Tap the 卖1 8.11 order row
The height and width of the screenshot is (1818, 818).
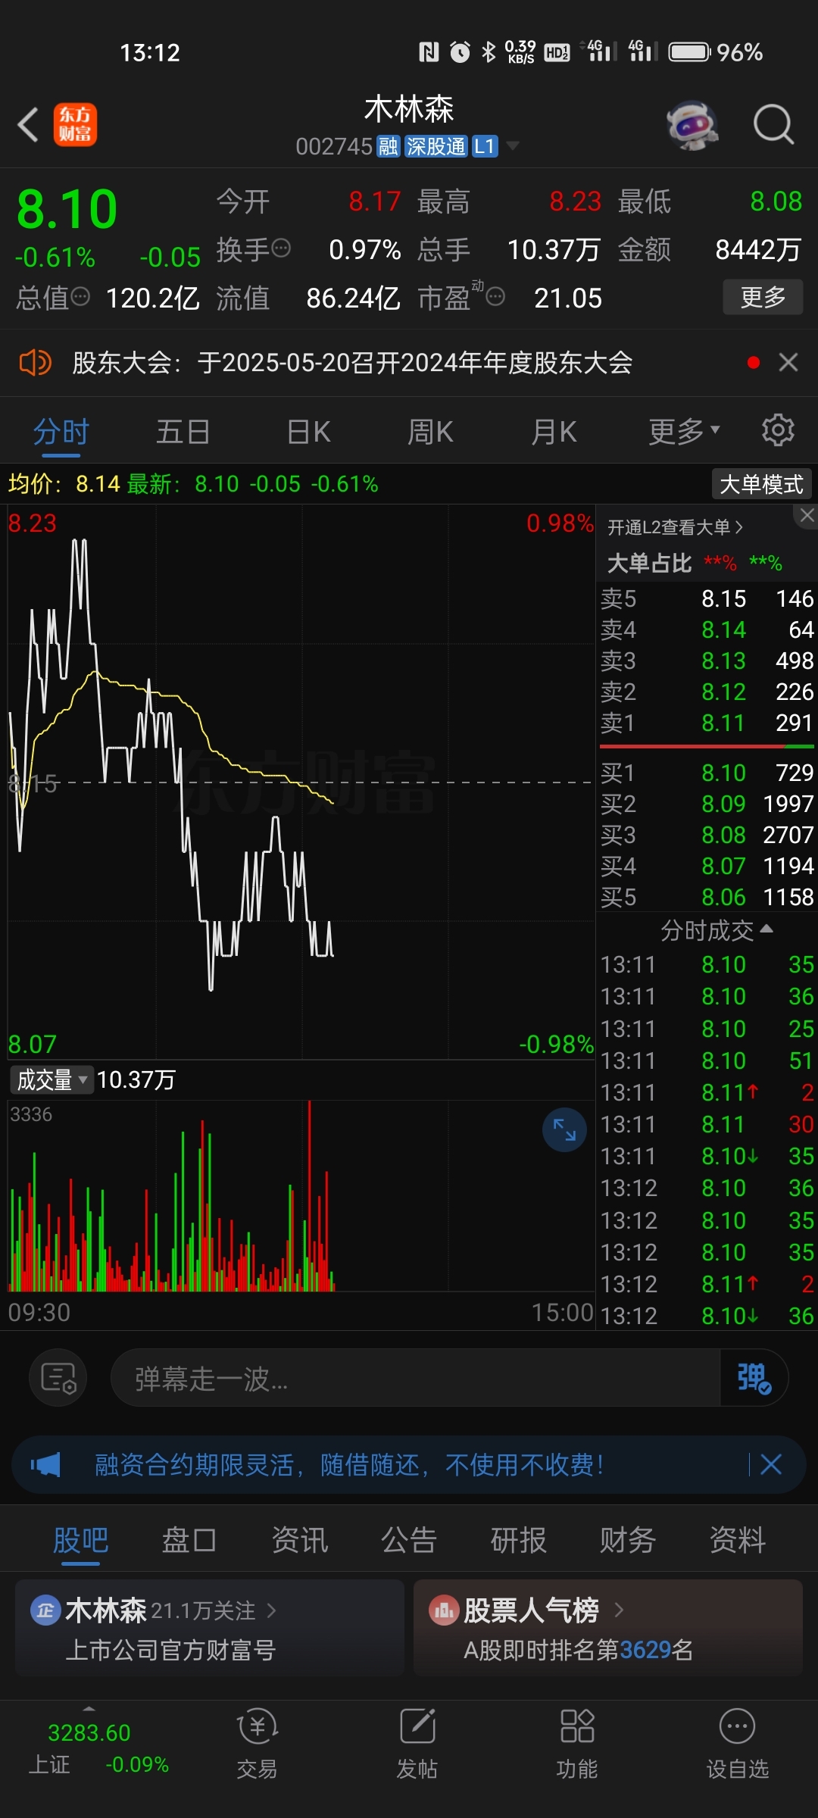707,723
